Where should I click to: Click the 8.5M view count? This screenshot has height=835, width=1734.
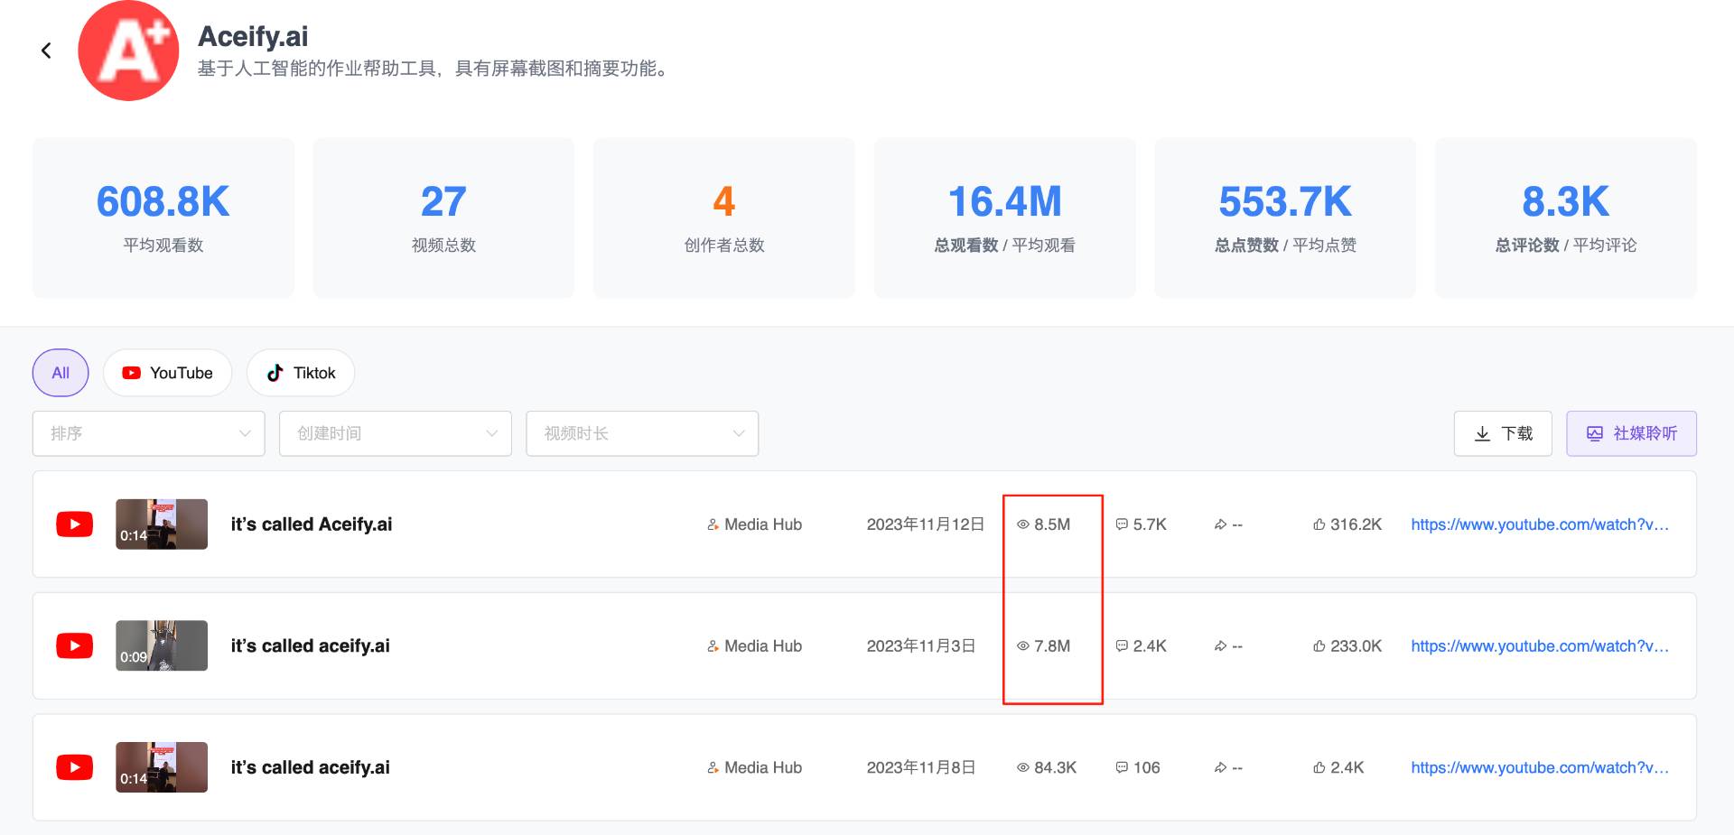[1052, 524]
